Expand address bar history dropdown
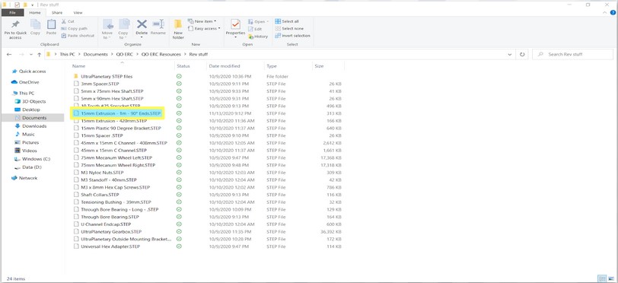 [510, 54]
